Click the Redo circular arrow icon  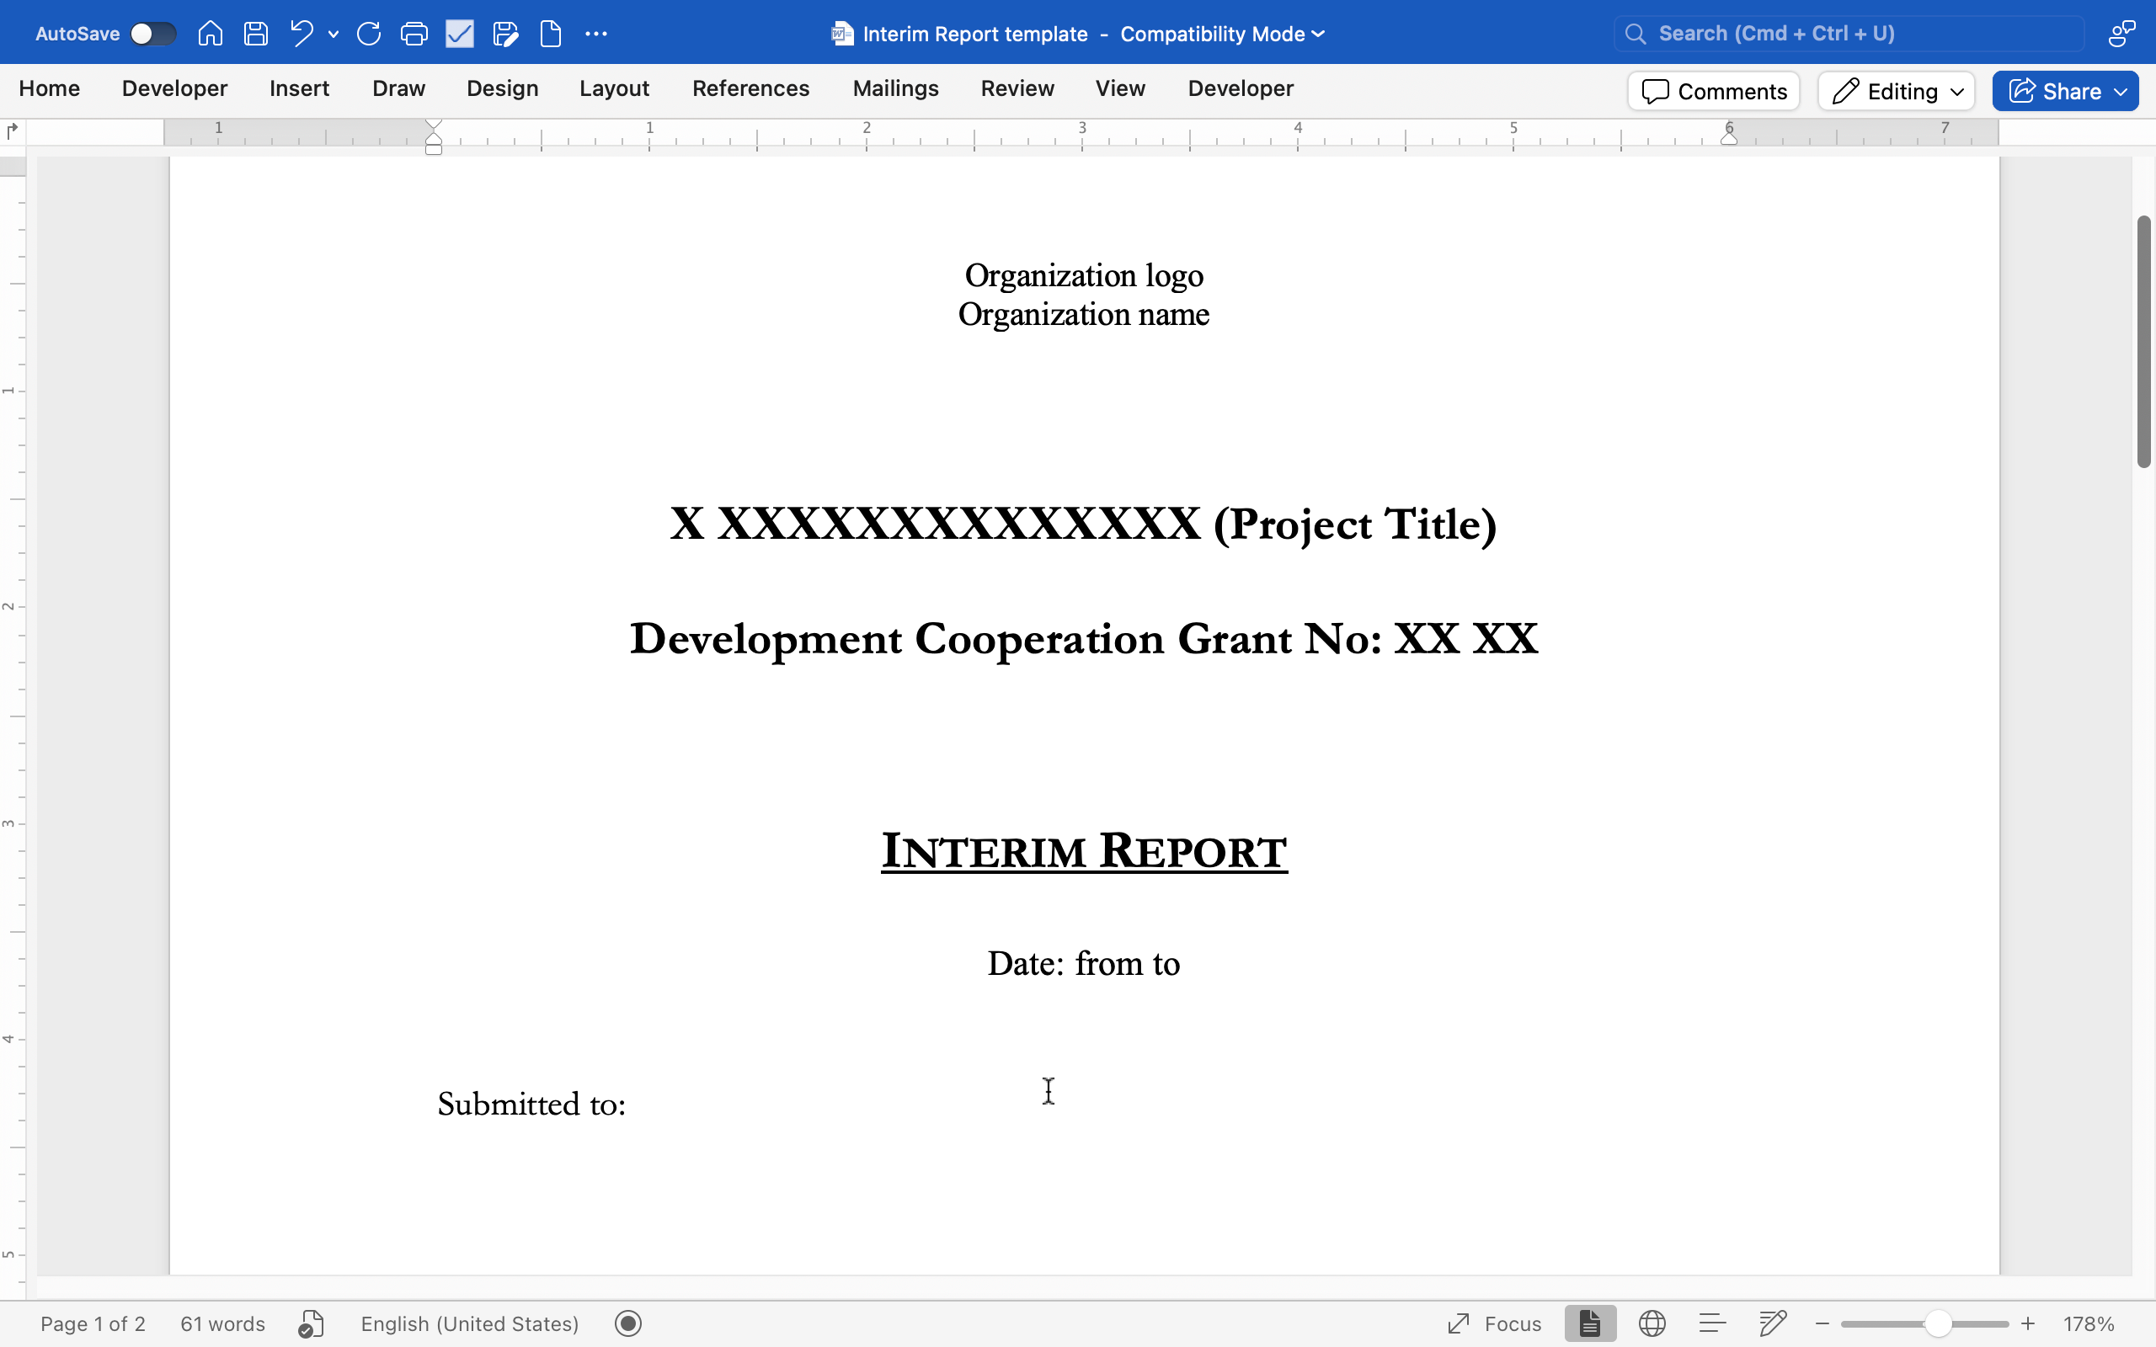pos(368,34)
